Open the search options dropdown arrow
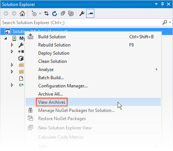The image size is (173, 151). coord(170,22)
